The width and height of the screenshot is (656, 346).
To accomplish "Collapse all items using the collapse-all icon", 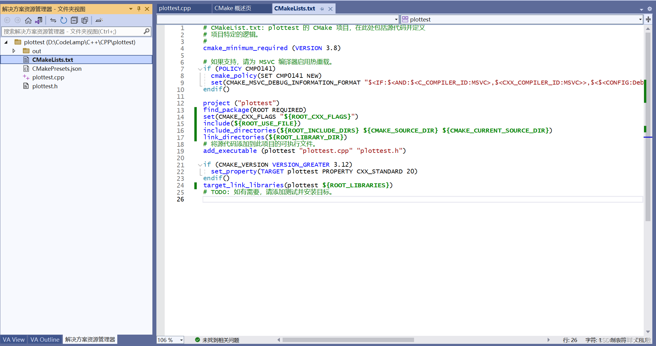I will coord(74,20).
